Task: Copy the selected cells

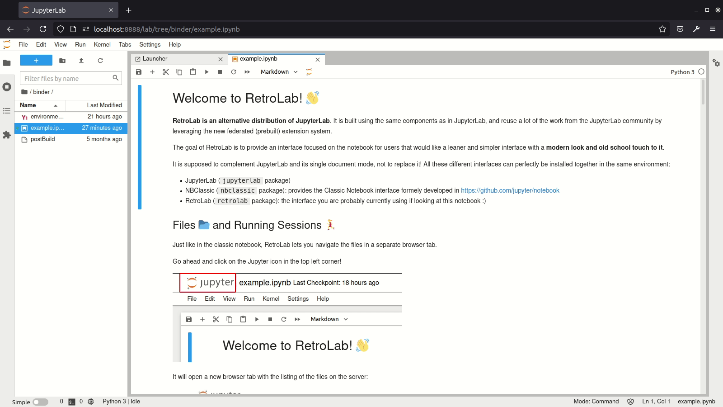Action: pos(179,72)
